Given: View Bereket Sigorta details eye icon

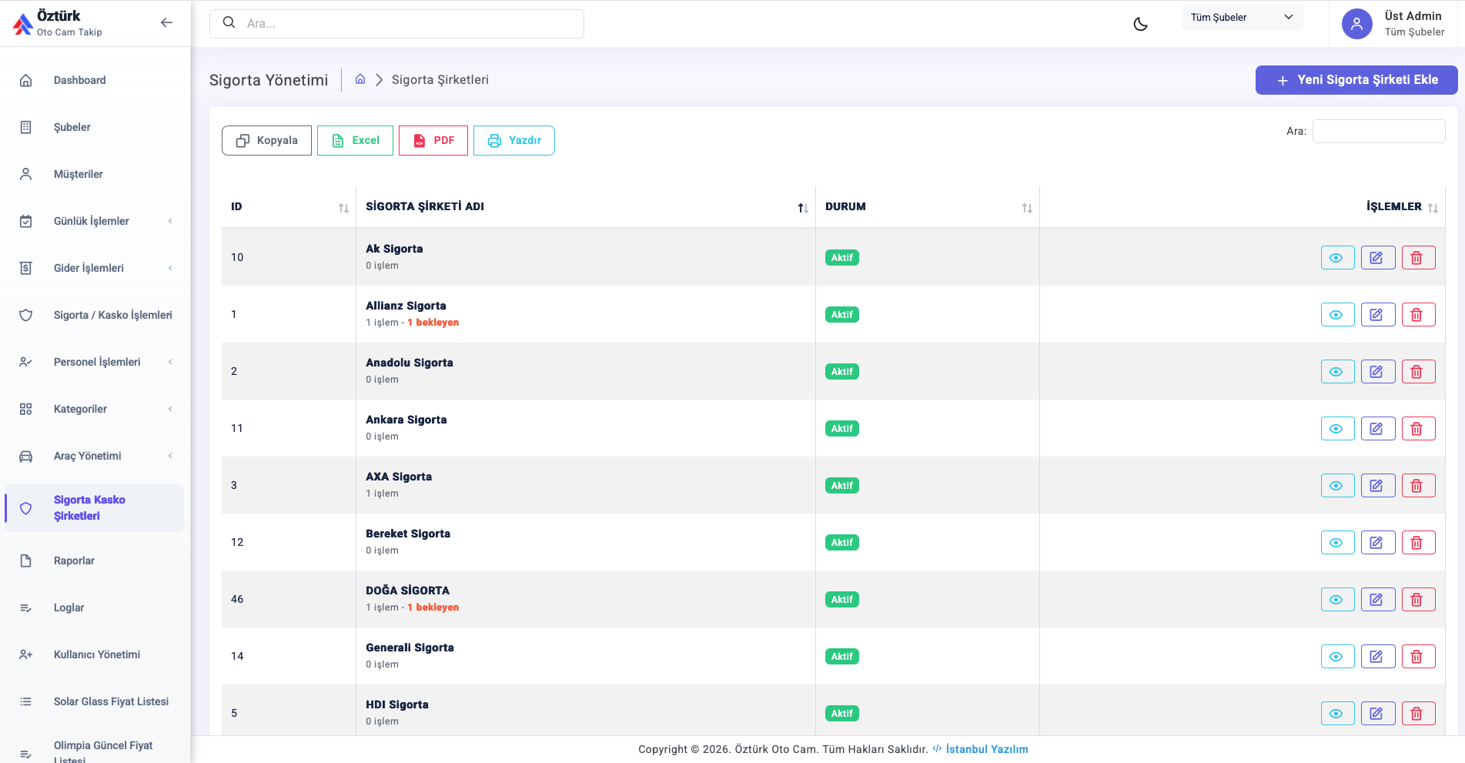Looking at the screenshot, I should point(1338,543).
